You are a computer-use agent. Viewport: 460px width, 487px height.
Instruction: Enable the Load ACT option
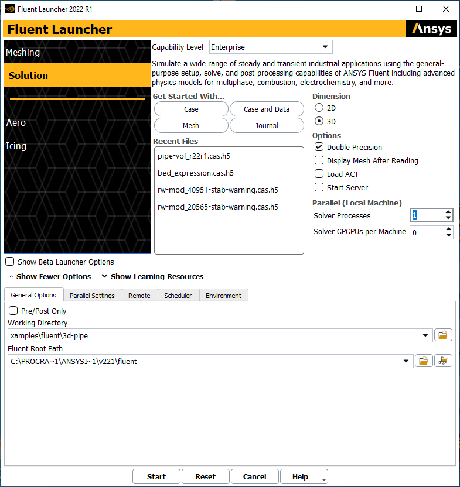coord(319,174)
